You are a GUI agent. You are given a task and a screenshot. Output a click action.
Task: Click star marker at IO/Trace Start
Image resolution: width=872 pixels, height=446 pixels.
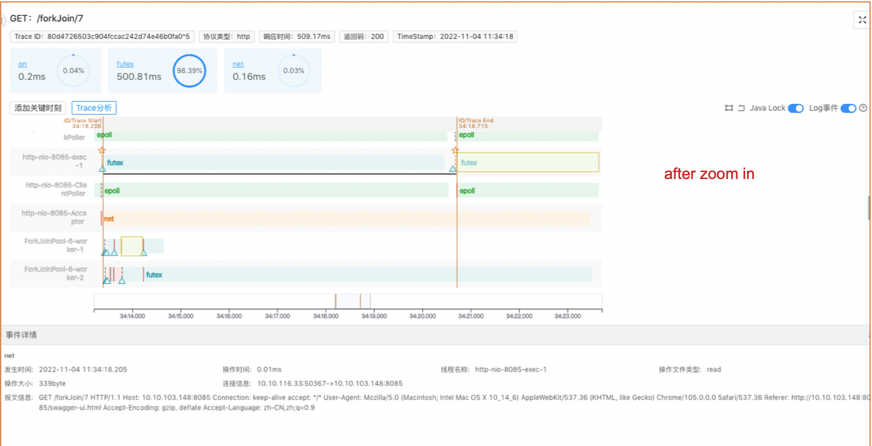pos(102,150)
